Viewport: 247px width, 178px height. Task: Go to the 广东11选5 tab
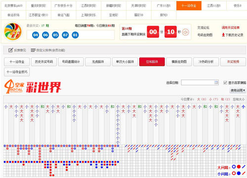pyautogui.click(x=164, y=5)
